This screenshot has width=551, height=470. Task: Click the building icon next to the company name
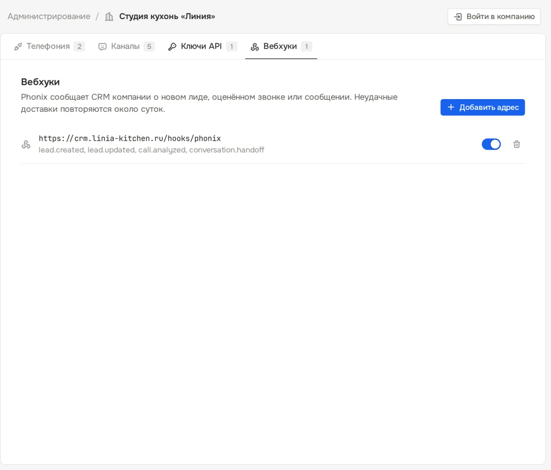pyautogui.click(x=109, y=16)
